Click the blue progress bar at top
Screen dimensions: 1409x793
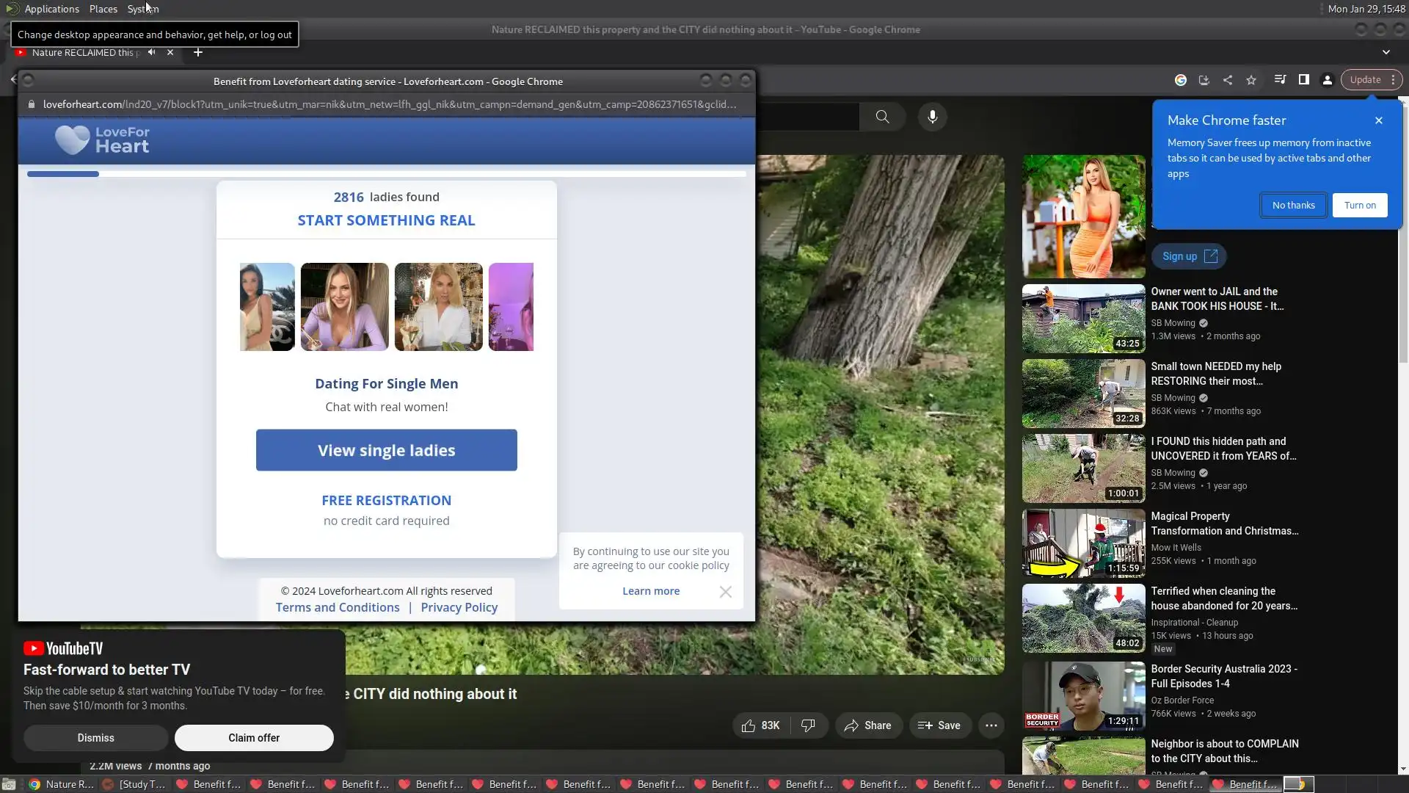(x=63, y=174)
